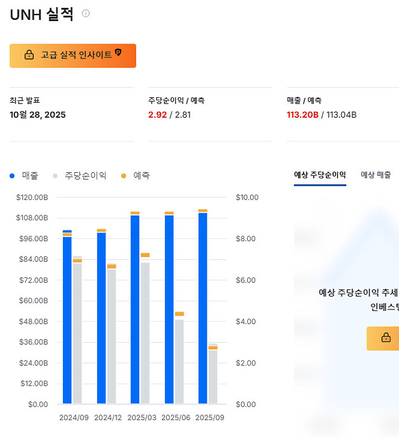Select the 2024/09 blue revenue bar
The image size is (399, 437).
[x=67, y=317]
